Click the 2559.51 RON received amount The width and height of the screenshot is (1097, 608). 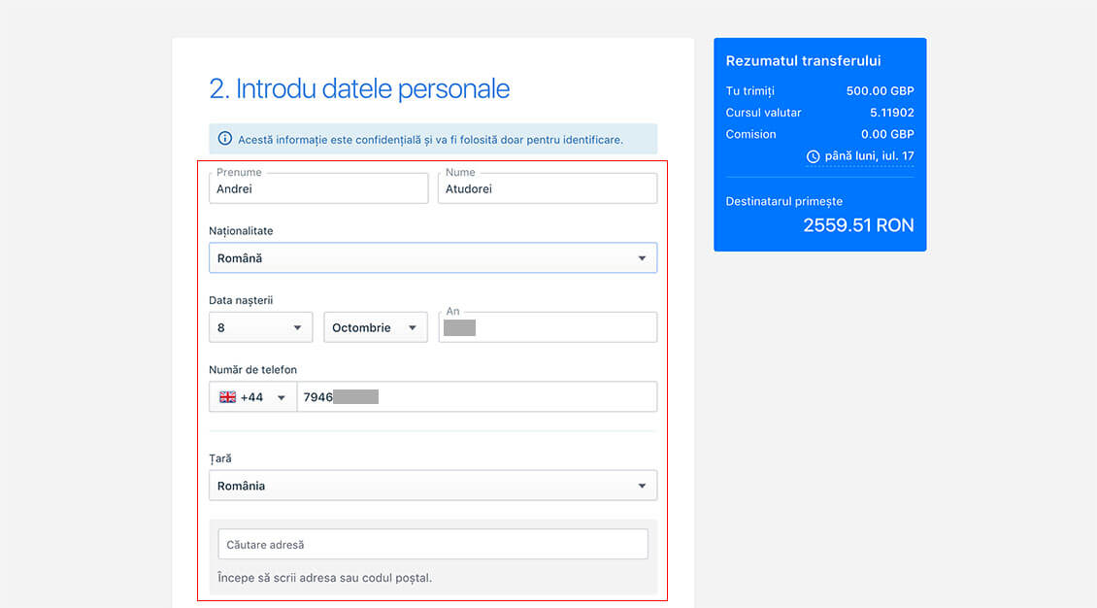(858, 225)
